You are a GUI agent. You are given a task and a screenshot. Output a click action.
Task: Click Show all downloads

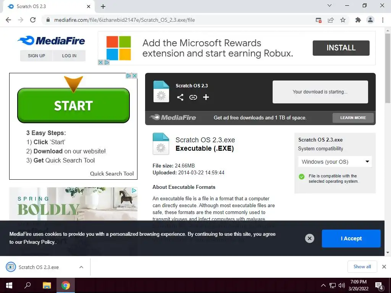pyautogui.click(x=362, y=267)
